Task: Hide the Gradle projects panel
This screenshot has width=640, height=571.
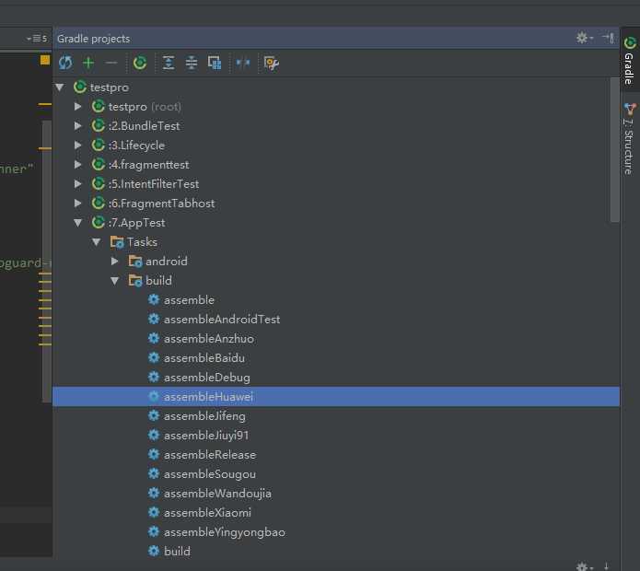Action: [608, 38]
